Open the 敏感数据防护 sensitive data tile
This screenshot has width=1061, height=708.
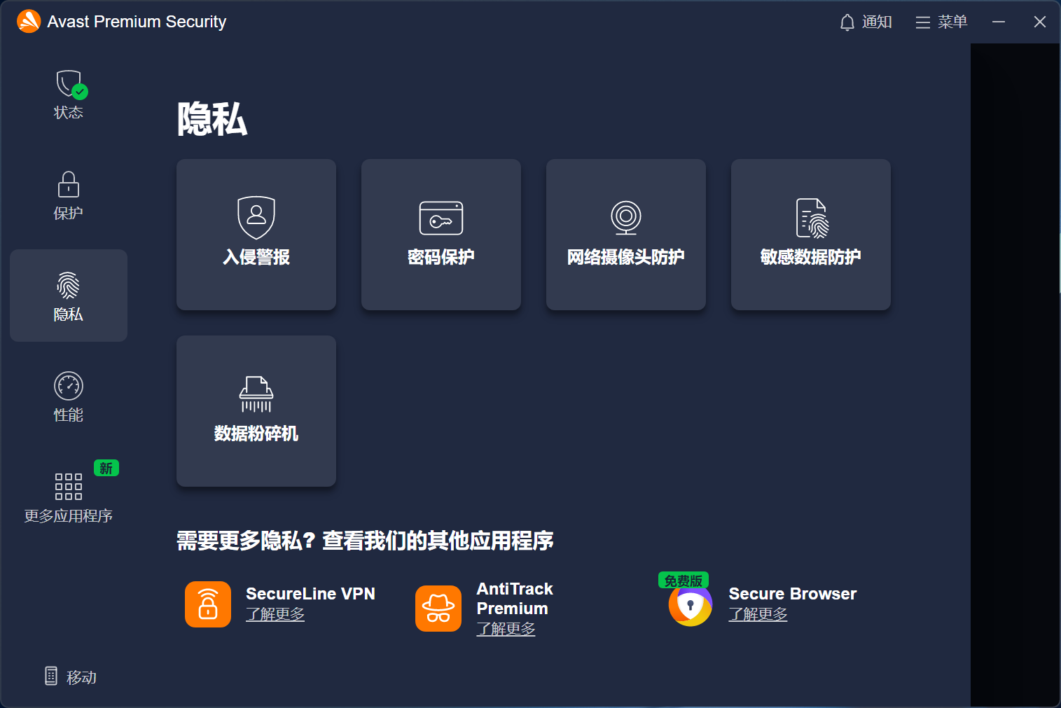811,235
